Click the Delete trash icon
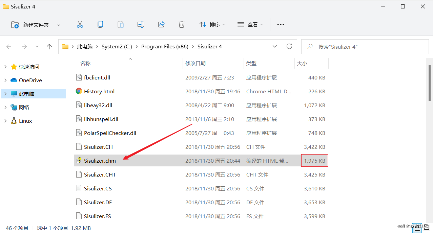This screenshot has height=233, width=433. point(182,24)
